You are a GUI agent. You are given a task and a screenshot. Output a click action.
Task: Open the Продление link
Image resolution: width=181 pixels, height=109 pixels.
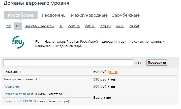pos(12,87)
